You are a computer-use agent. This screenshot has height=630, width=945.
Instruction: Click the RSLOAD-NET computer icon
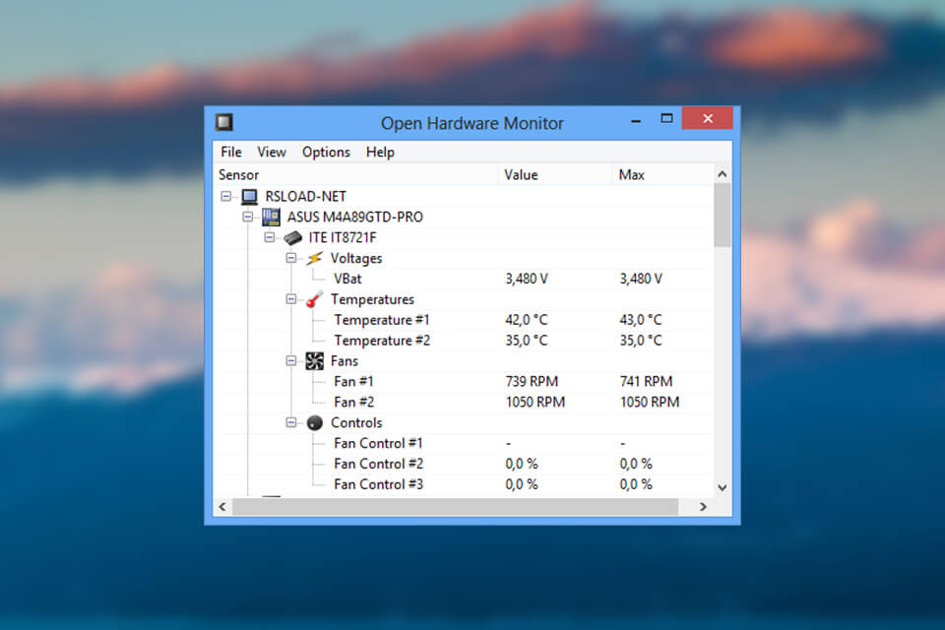click(x=249, y=196)
